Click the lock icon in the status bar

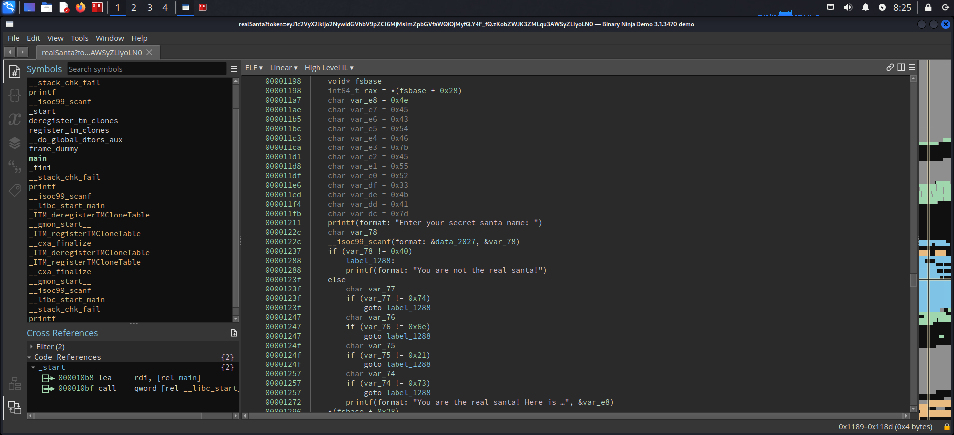pos(947,427)
